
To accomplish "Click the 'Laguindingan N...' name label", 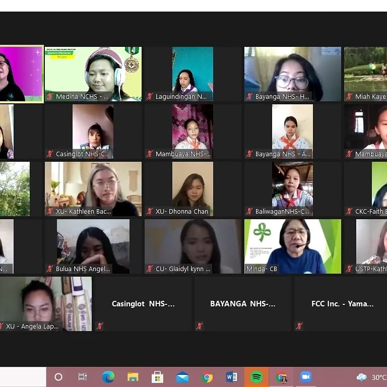I will tap(181, 97).
